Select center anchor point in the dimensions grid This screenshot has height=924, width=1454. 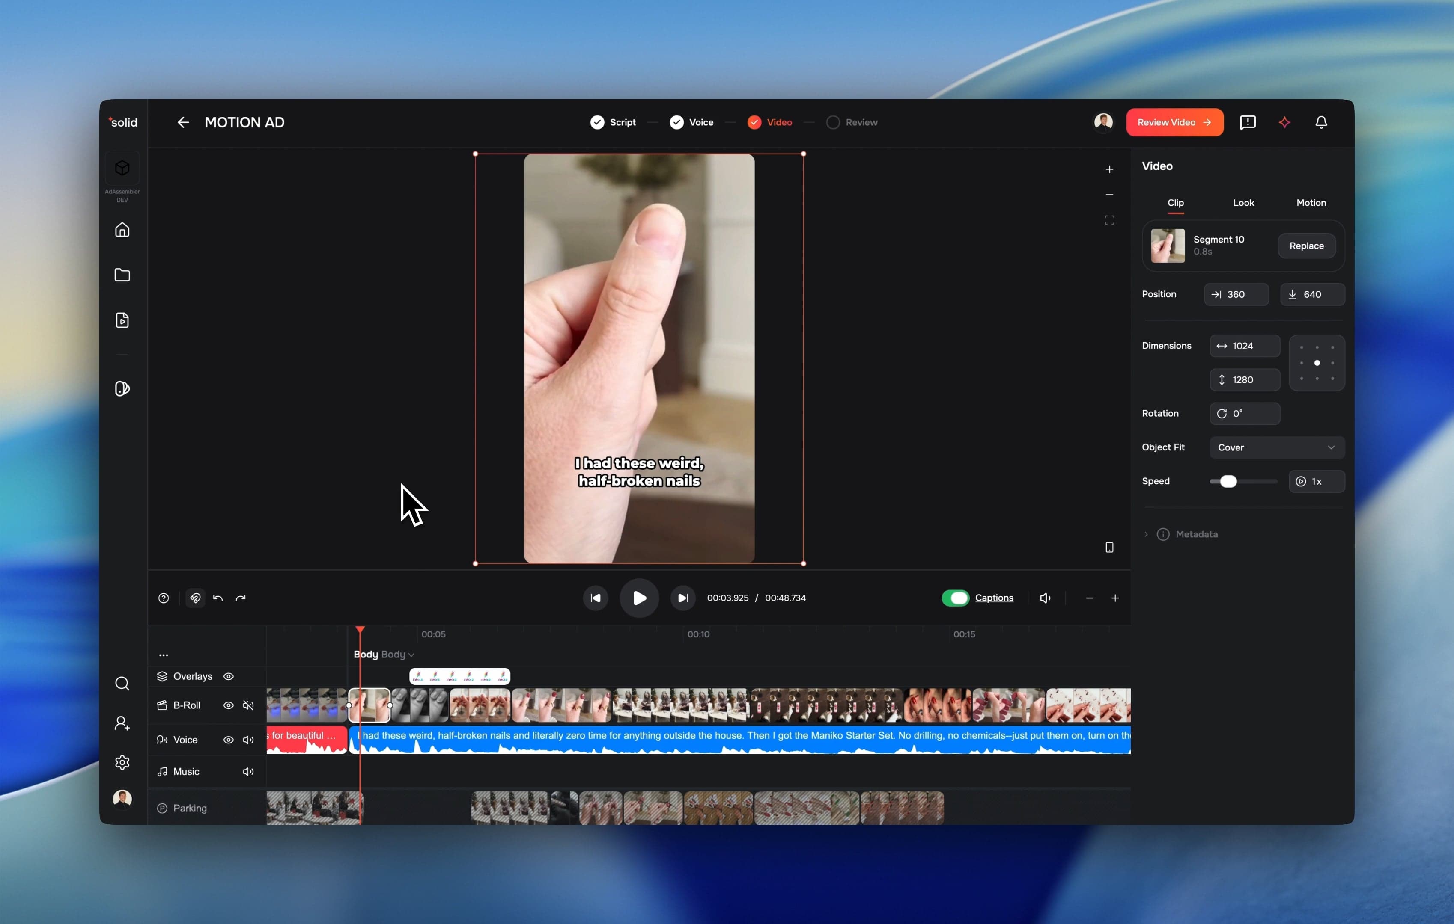click(1316, 363)
